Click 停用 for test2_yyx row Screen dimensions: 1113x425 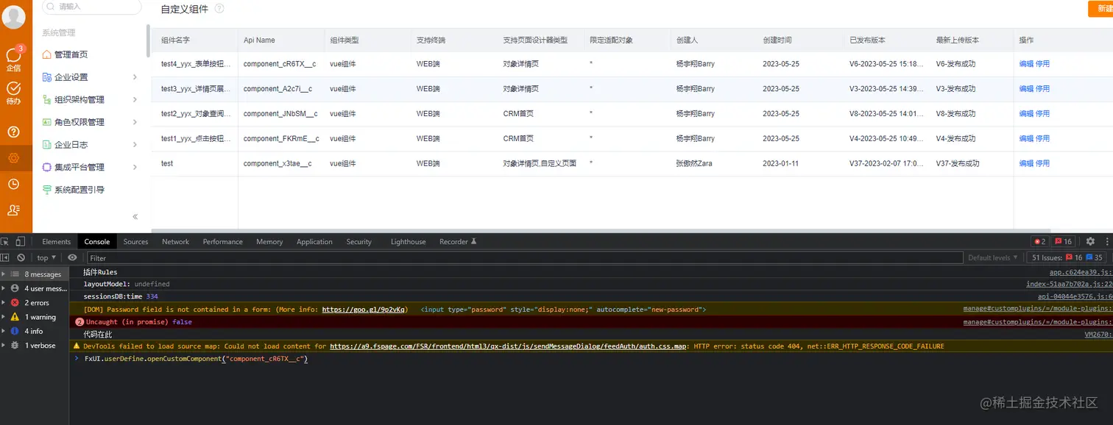tap(1042, 114)
